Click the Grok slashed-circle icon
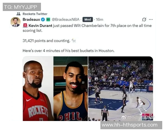Screen dimensions: 165x132 (144, 19)
